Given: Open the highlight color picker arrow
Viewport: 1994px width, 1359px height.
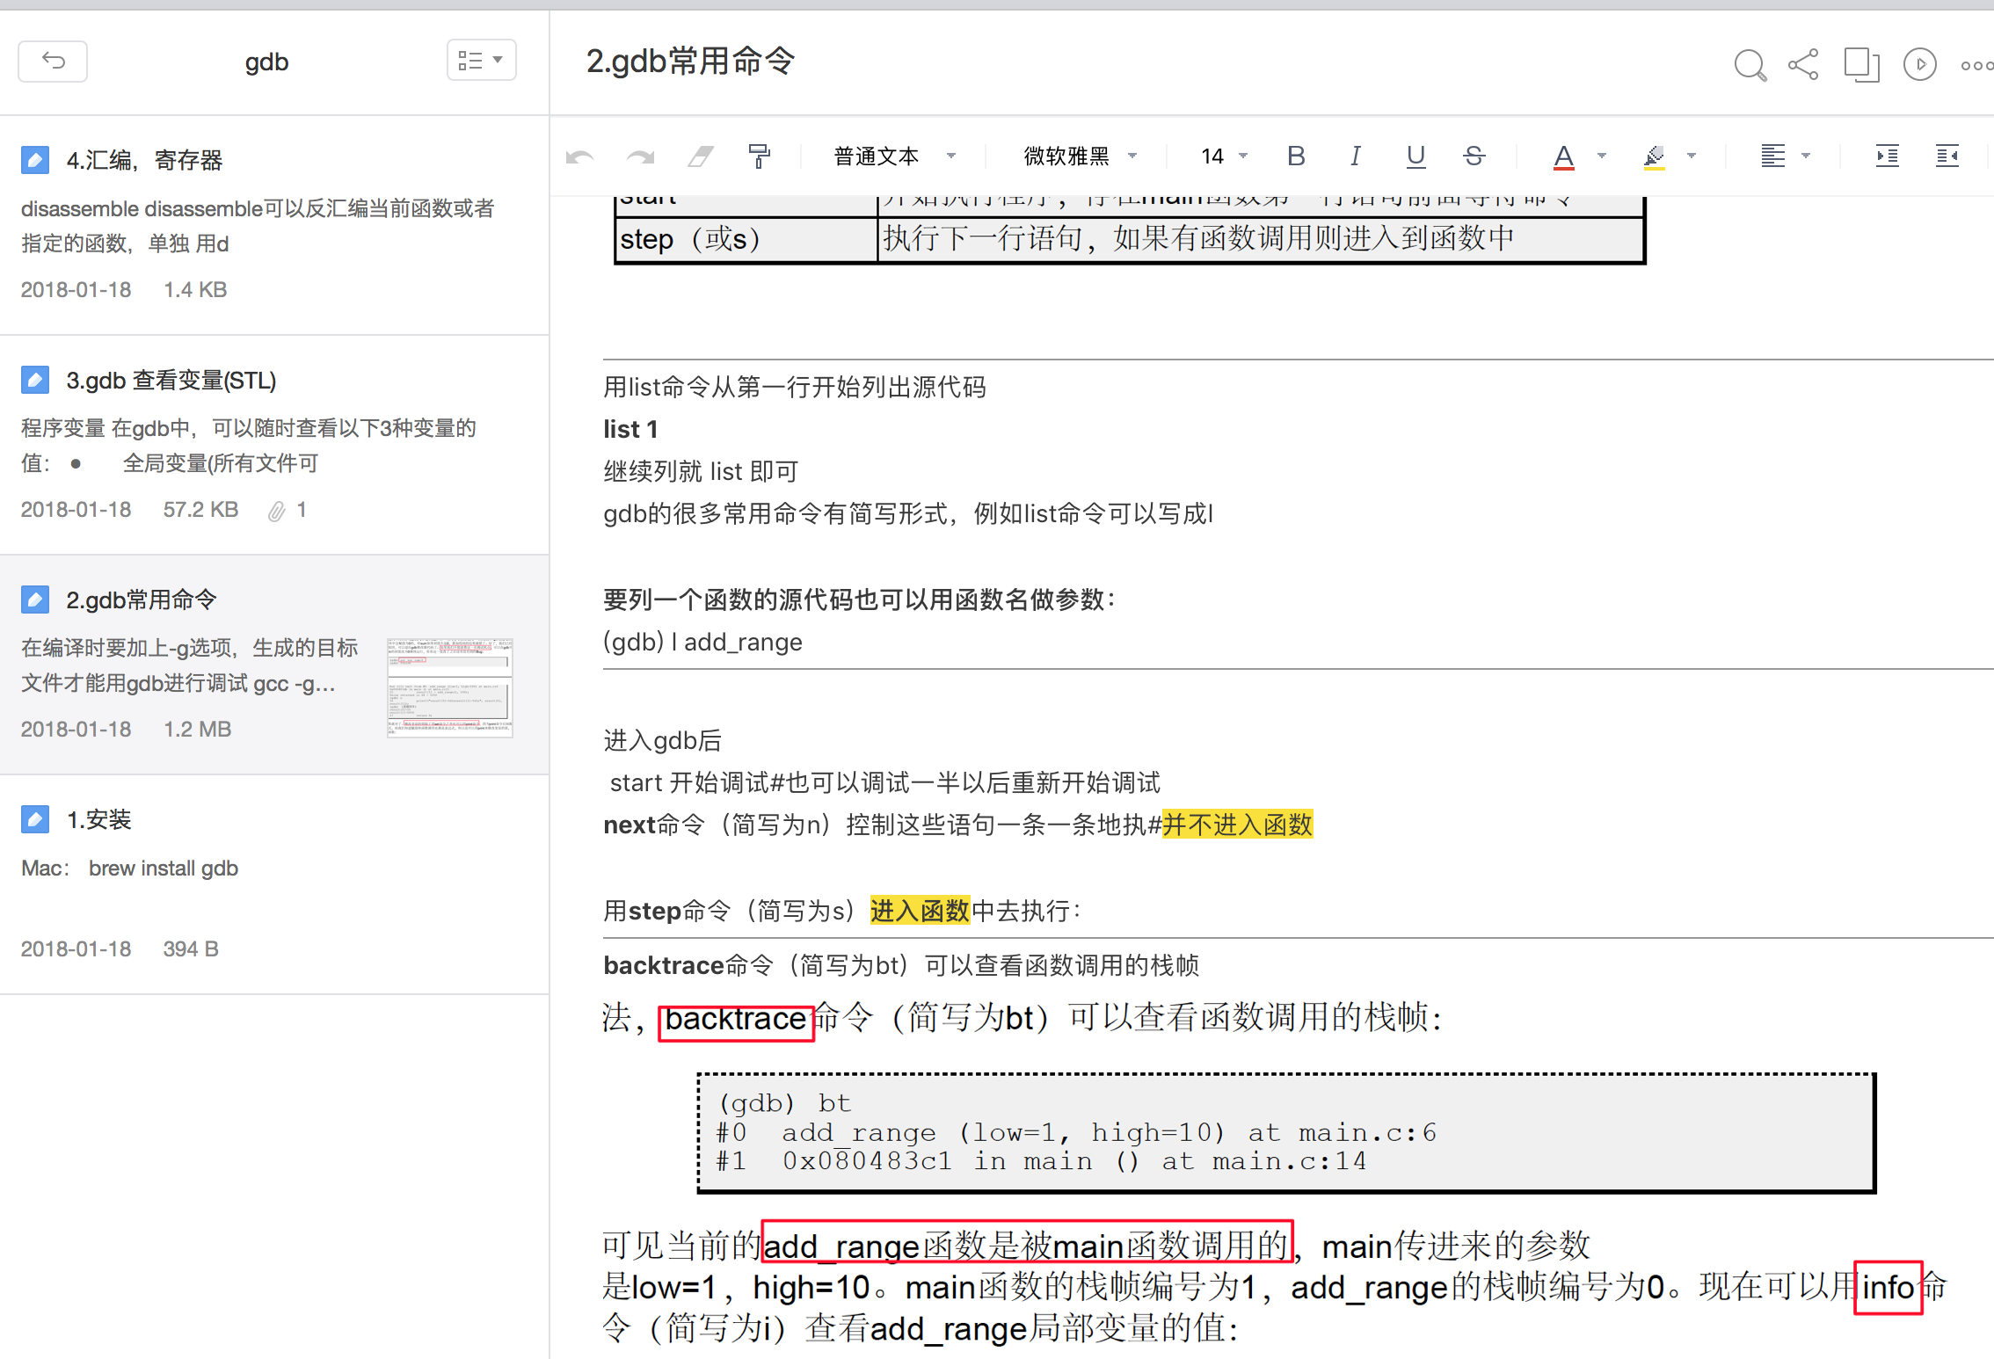Looking at the screenshot, I should pos(1691,156).
